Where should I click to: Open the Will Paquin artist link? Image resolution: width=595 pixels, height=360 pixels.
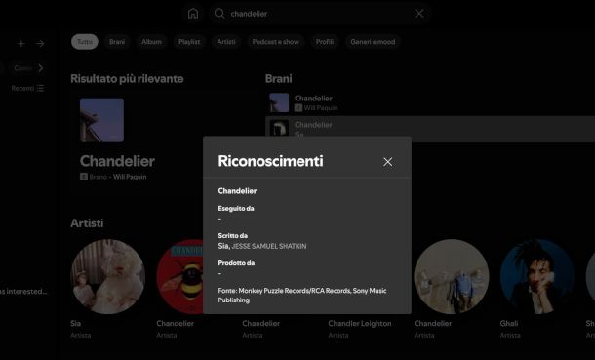tap(130, 177)
